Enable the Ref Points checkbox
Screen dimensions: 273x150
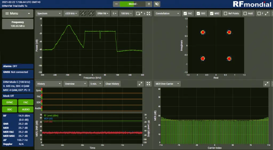click(226, 13)
